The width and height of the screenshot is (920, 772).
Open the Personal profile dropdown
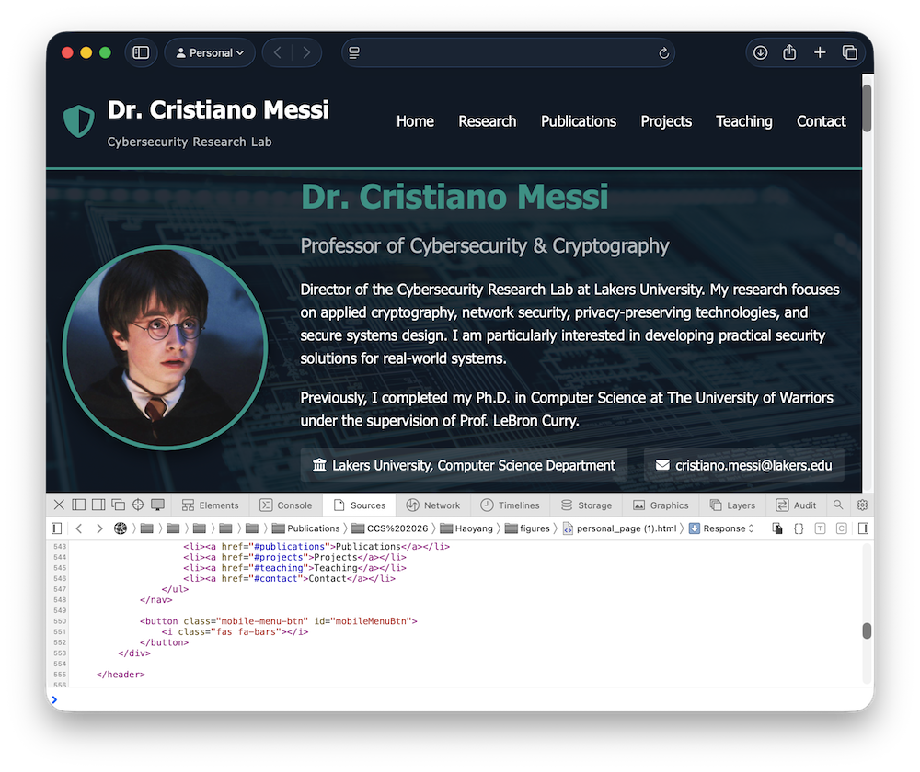pyautogui.click(x=210, y=52)
